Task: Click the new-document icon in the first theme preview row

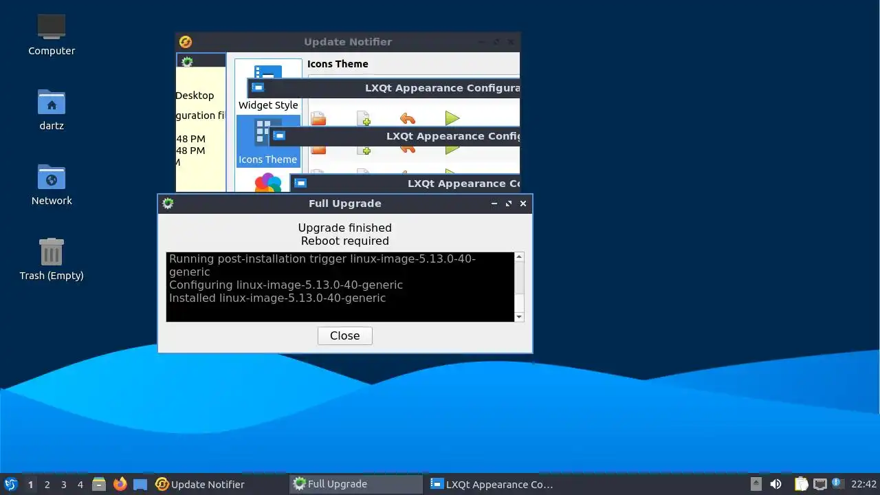Action: click(x=364, y=119)
